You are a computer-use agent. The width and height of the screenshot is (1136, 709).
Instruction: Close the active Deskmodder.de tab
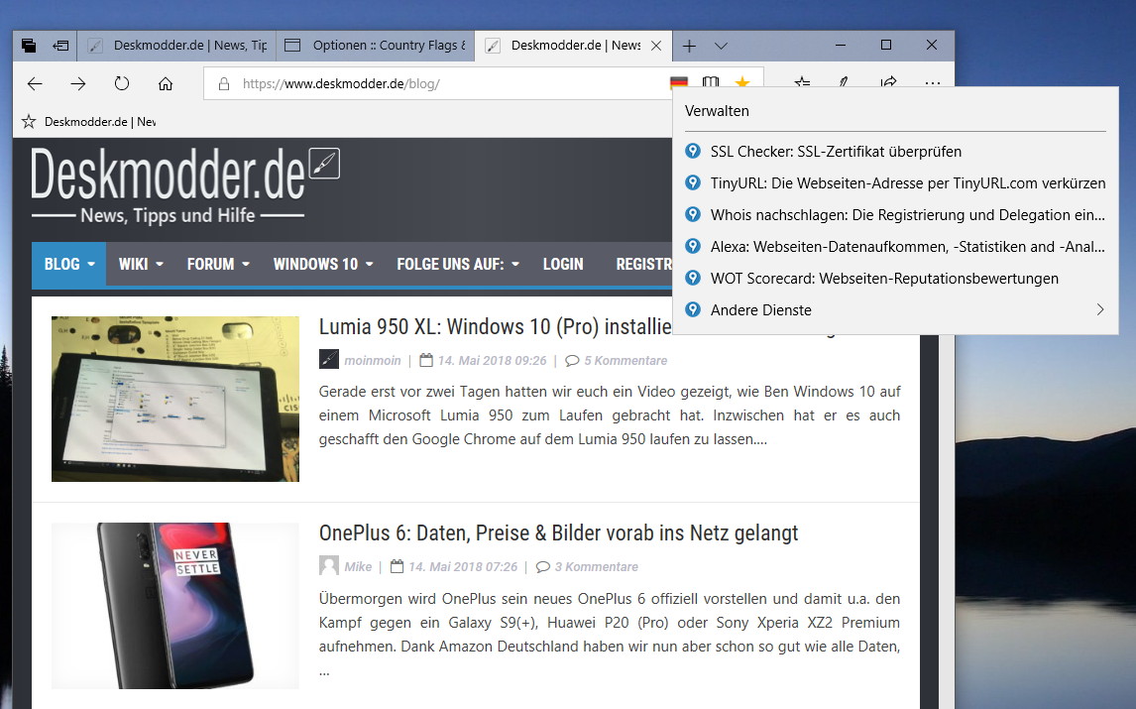coord(656,46)
